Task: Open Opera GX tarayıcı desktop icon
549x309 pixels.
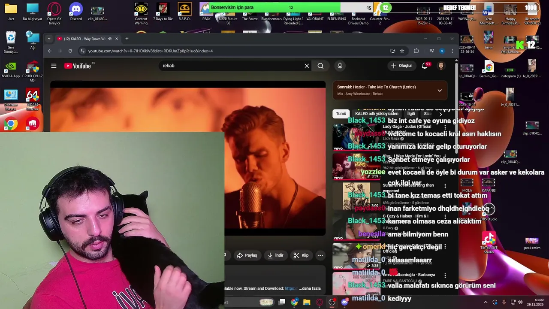Action: pyautogui.click(x=54, y=13)
